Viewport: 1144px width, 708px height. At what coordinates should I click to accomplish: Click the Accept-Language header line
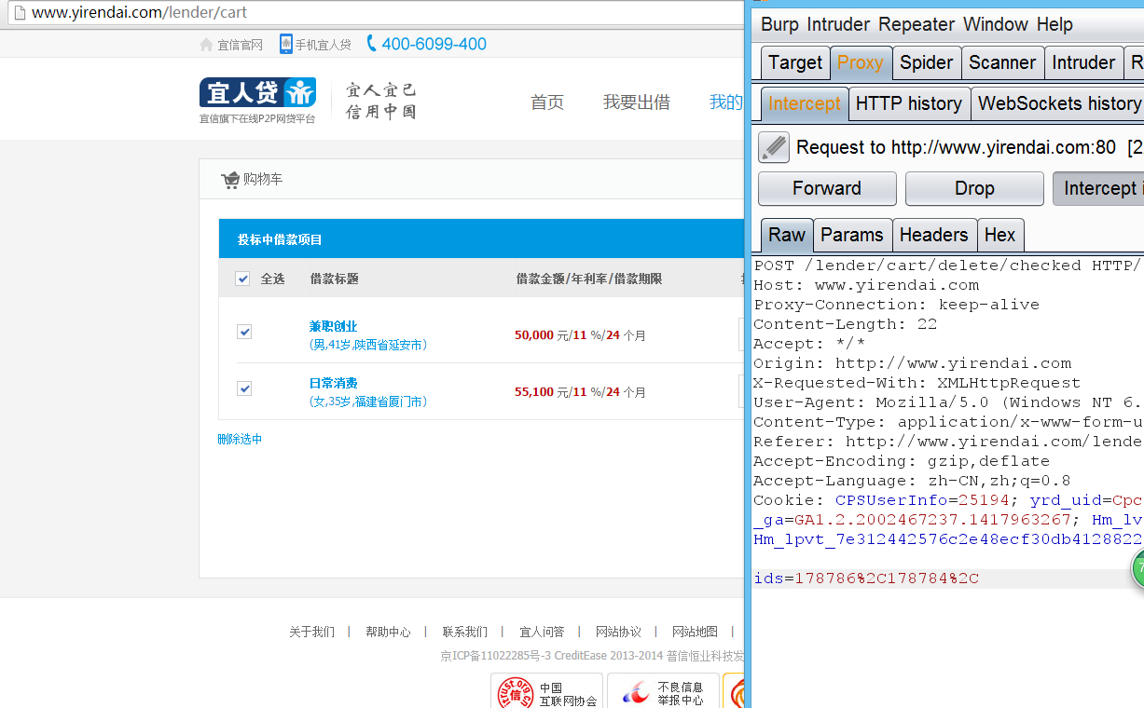point(912,481)
